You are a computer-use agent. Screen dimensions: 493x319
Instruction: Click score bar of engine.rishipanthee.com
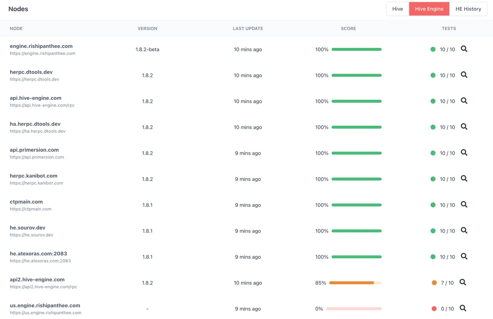click(356, 49)
